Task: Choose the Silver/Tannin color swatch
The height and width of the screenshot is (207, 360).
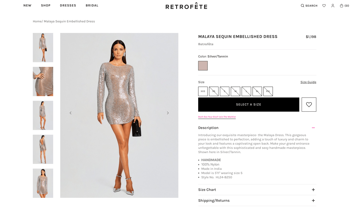Action: (x=203, y=66)
